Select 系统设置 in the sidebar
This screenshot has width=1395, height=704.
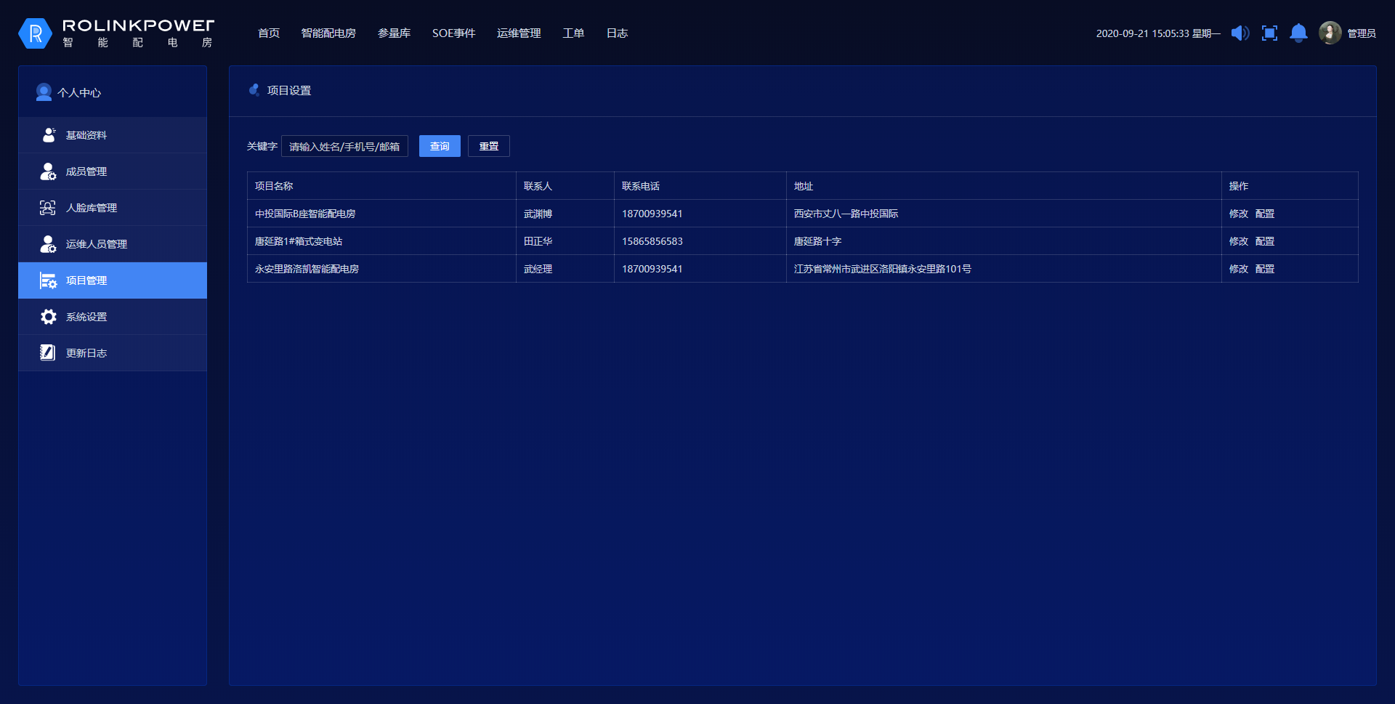(x=113, y=317)
